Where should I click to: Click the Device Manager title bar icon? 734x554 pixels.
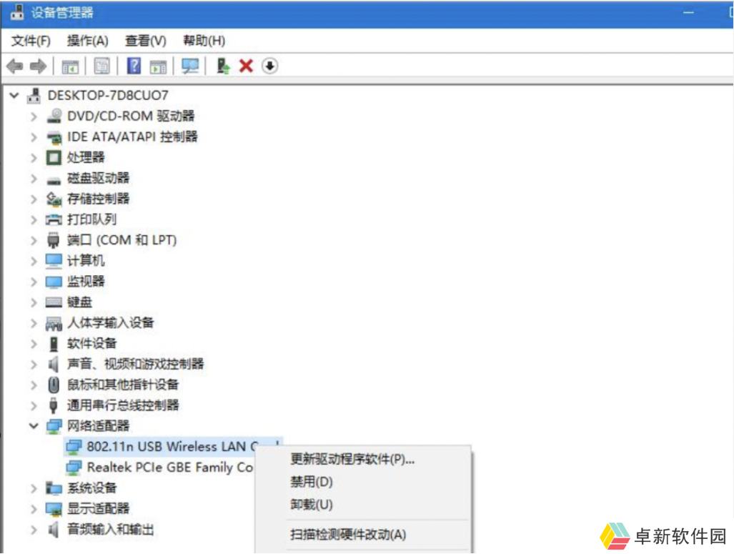pyautogui.click(x=17, y=12)
